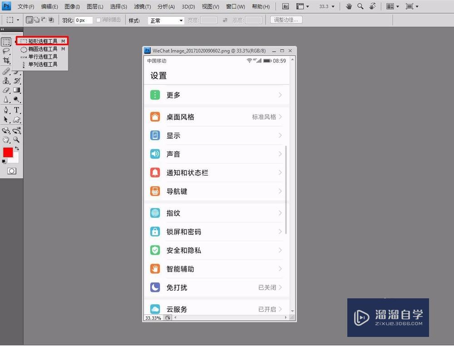This screenshot has width=454, height=346.
Task: Enable Add to Selection mode
Action: pos(35,20)
